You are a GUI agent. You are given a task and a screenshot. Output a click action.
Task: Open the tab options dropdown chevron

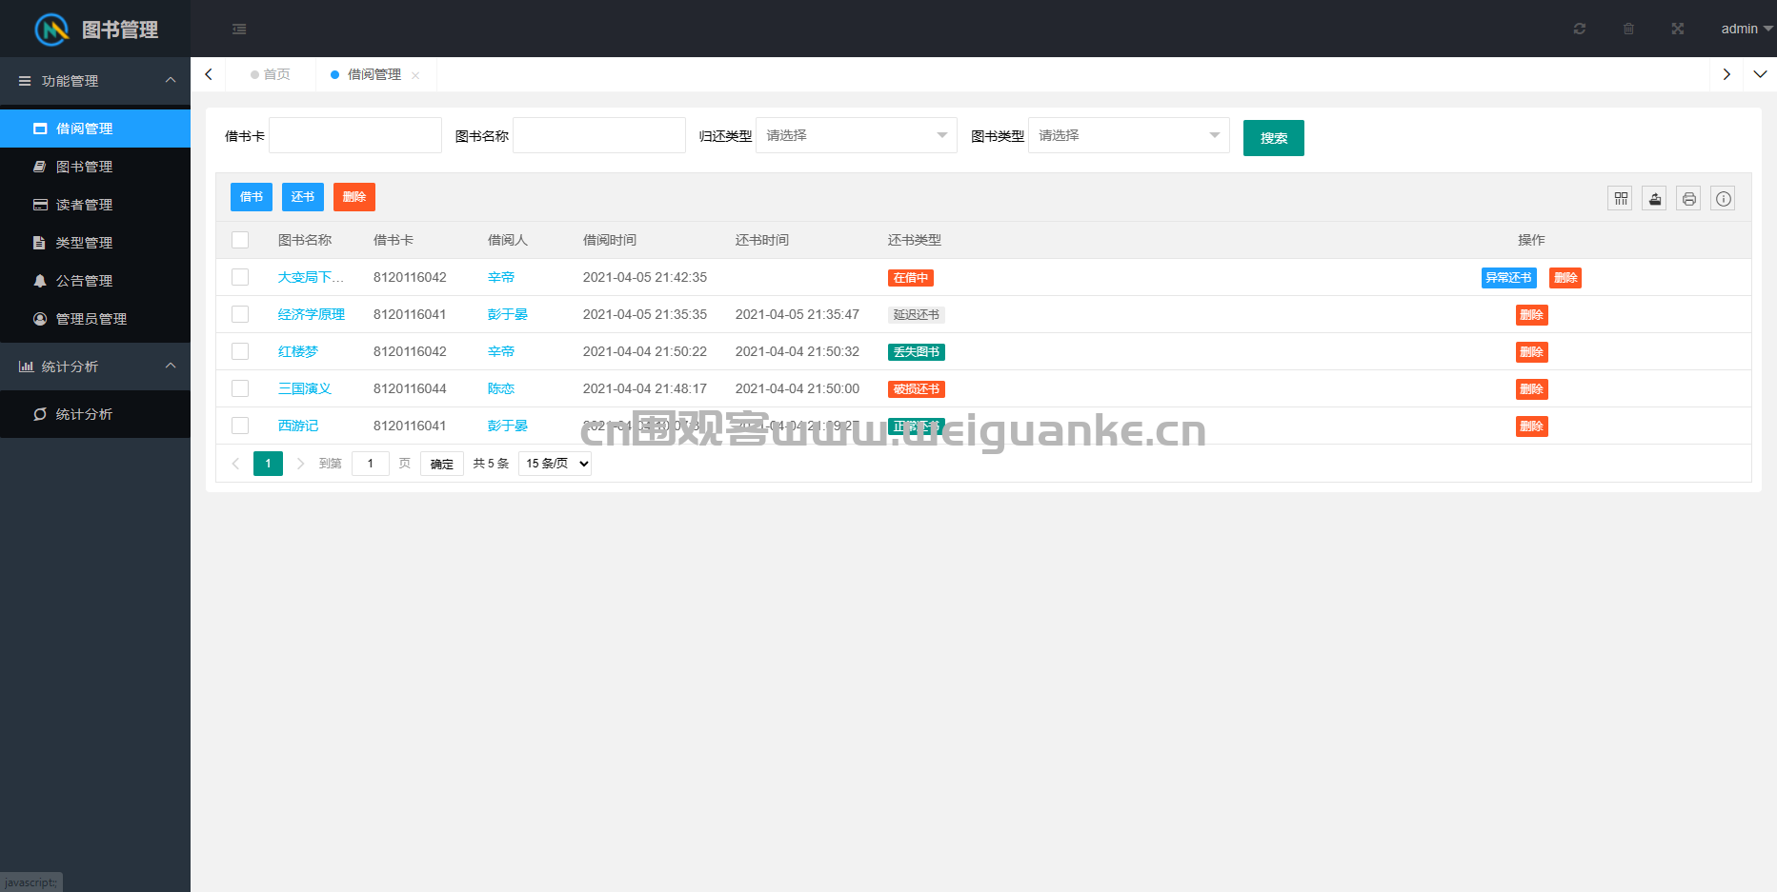click(1760, 74)
